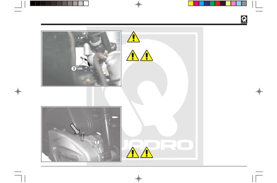Select the registration crosshair on the left margin
277x183 pixels.
point(18,91)
